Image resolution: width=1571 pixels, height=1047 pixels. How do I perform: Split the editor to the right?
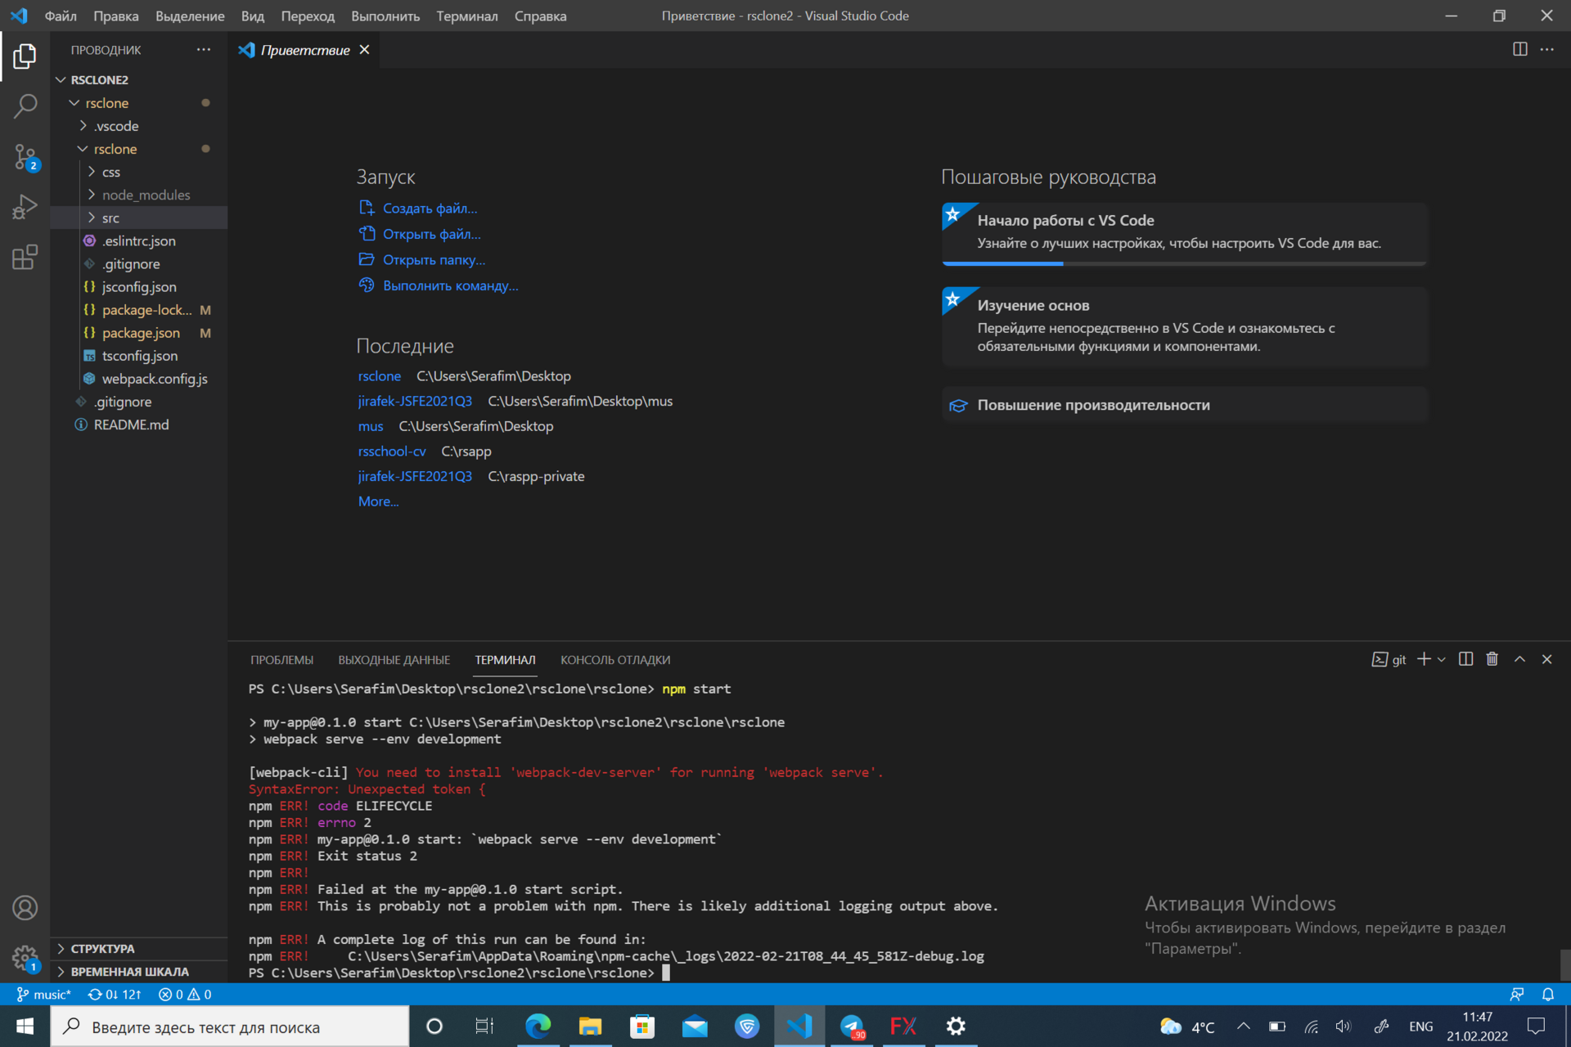(x=1519, y=50)
